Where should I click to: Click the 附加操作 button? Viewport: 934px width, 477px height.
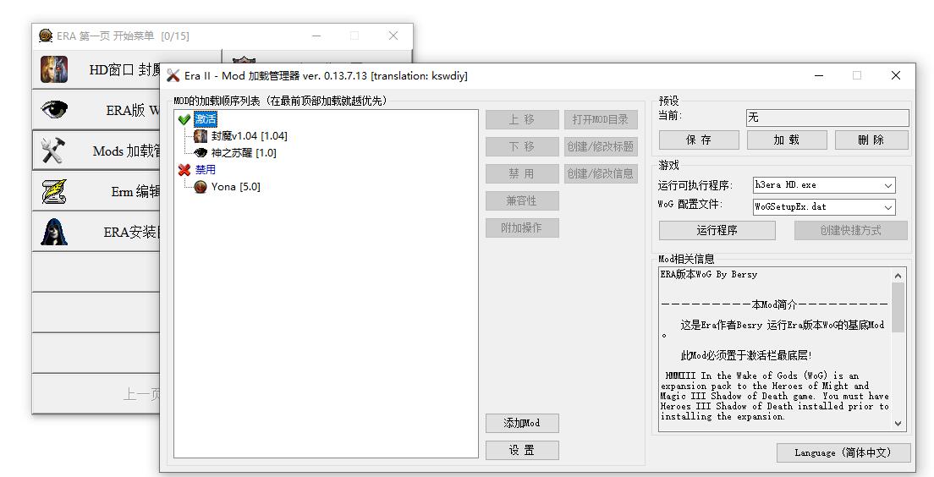(522, 228)
